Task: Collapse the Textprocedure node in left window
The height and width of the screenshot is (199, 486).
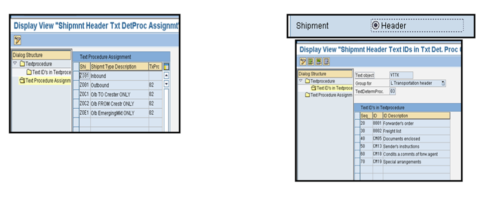Action: 15,63
